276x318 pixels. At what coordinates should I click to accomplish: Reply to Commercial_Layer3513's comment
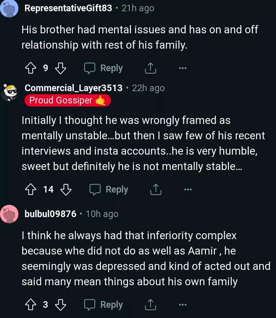pyautogui.click(x=109, y=190)
